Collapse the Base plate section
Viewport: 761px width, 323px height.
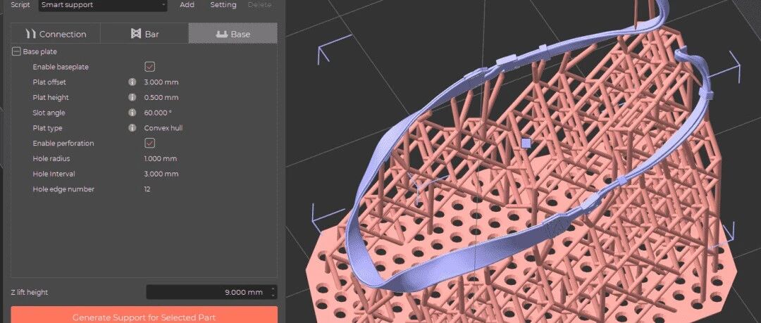(x=16, y=51)
